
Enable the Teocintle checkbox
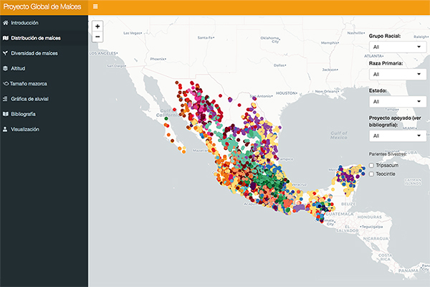point(371,174)
